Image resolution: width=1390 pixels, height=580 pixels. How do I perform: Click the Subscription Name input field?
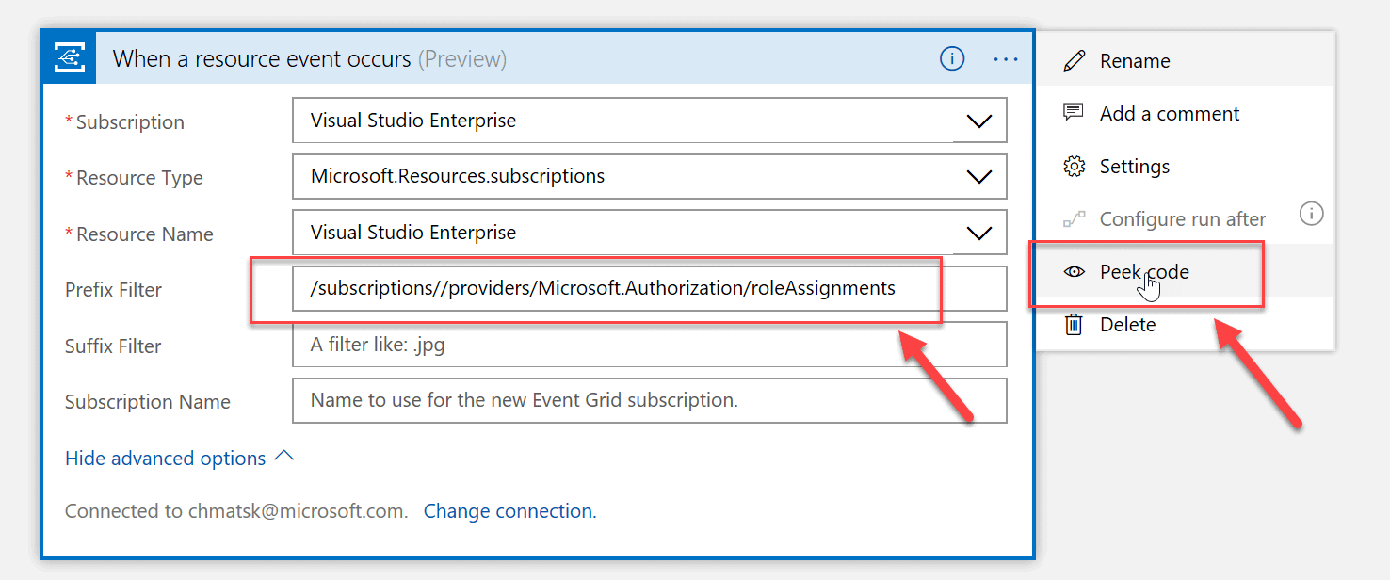(650, 400)
